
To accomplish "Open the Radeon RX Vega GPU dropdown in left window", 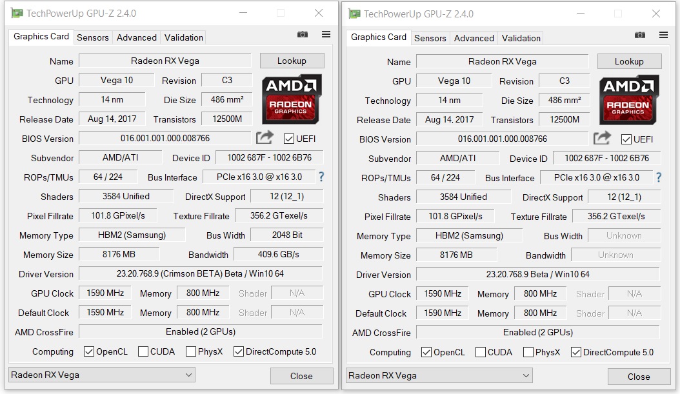I will [x=102, y=375].
